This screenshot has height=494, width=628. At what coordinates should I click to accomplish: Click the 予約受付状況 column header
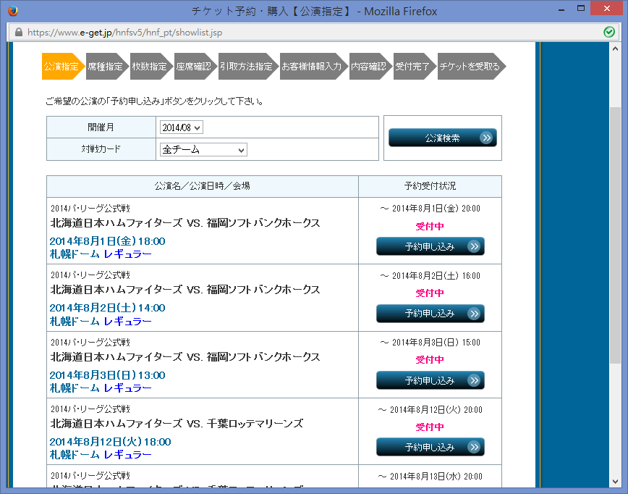coord(430,186)
